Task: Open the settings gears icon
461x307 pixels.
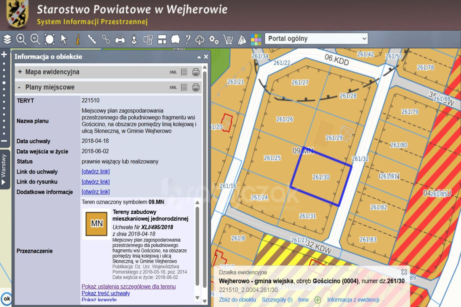Action: point(214,39)
